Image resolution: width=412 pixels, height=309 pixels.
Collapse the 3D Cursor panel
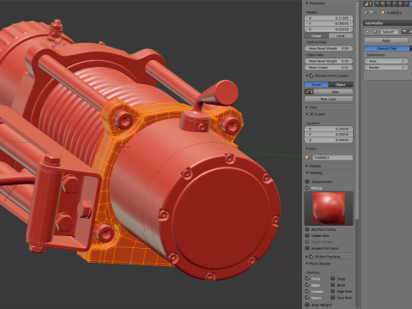[x=307, y=114]
